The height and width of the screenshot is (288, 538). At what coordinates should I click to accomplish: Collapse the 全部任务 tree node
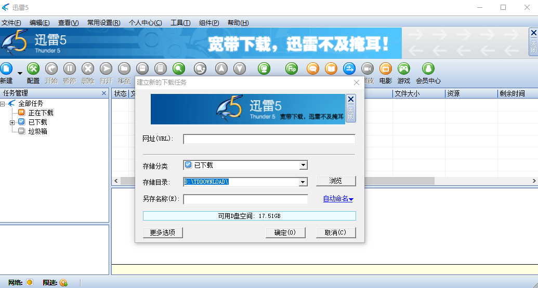[3, 104]
